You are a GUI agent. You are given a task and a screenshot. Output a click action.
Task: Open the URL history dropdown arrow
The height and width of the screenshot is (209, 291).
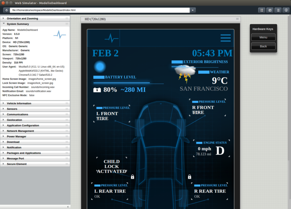[x=192, y=10]
